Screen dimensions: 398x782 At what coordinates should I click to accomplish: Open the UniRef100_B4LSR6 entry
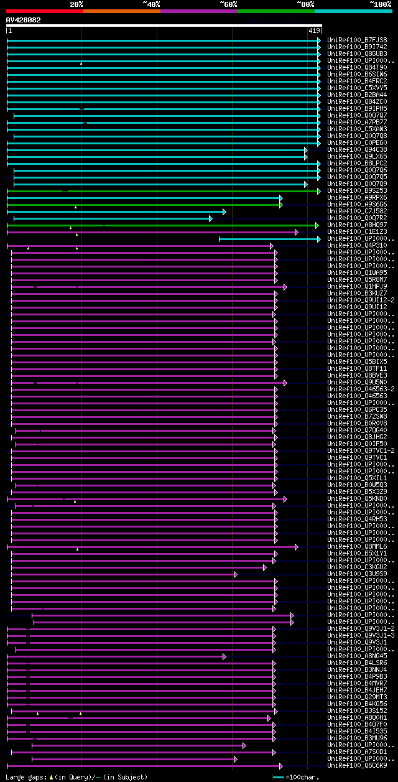[357, 663]
